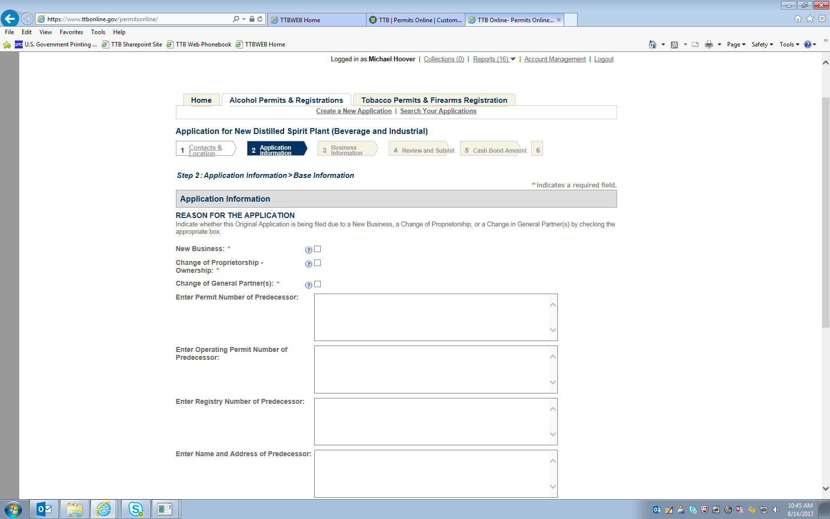Click the printer icon in command bar
The height and width of the screenshot is (519, 830).
(709, 44)
